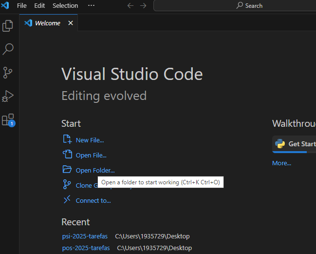Open the Source Control view
The width and height of the screenshot is (316, 254).
click(8, 73)
